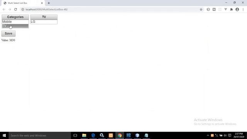
Task: Open the funnel-shaped browser extension
Action: (225, 9)
